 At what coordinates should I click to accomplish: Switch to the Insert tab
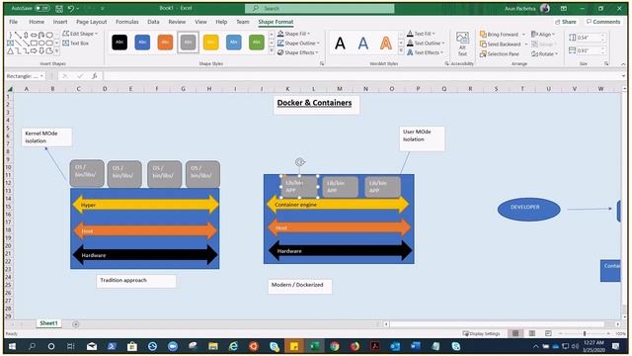click(60, 22)
